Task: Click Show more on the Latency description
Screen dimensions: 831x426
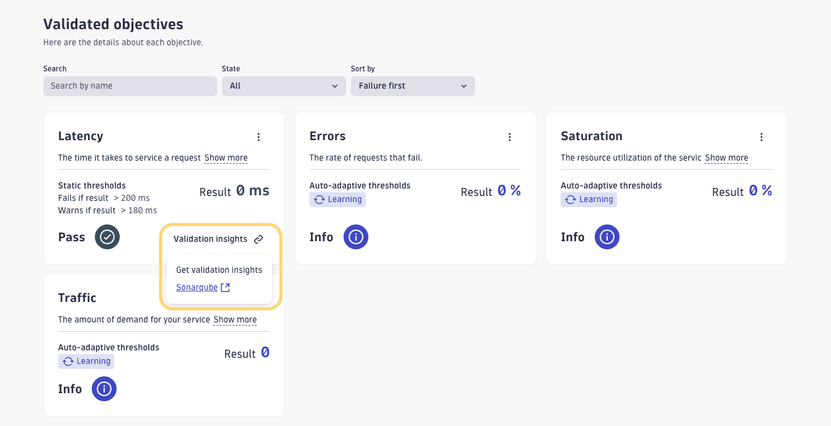Action: (x=226, y=158)
